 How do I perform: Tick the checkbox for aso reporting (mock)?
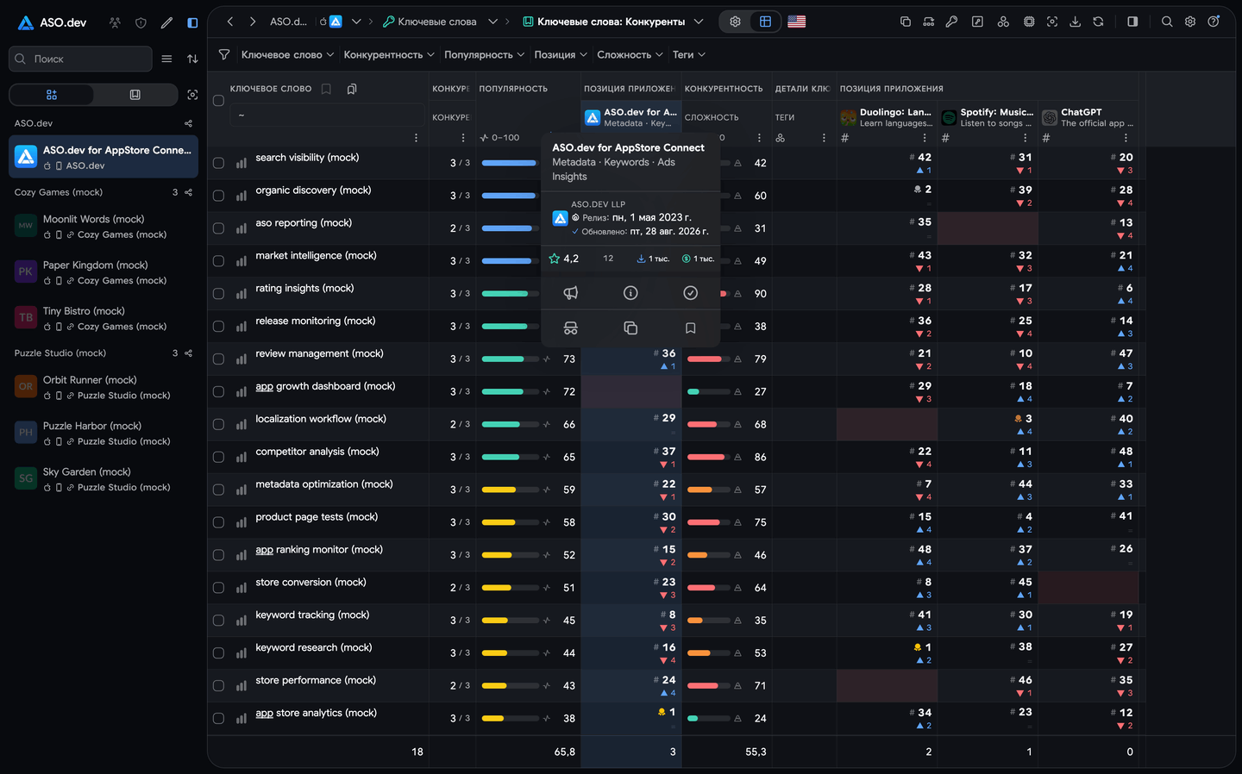(x=218, y=228)
